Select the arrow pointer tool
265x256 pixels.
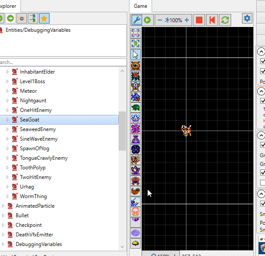pyautogui.click(x=136, y=54)
